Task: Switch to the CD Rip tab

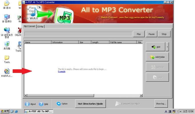Action: [x=41, y=27]
